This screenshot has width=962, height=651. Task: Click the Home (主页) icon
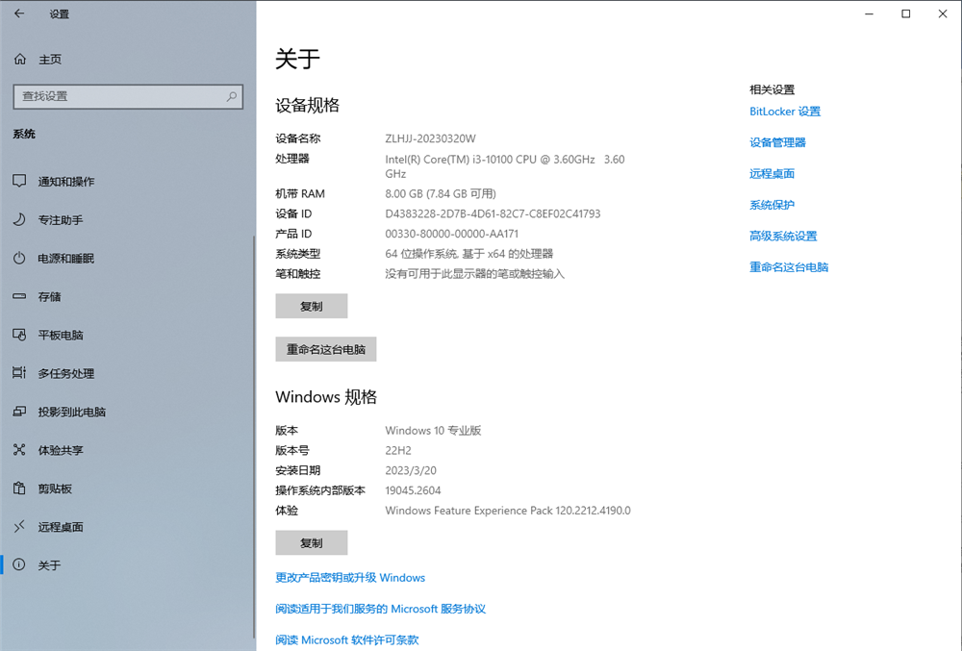20,60
